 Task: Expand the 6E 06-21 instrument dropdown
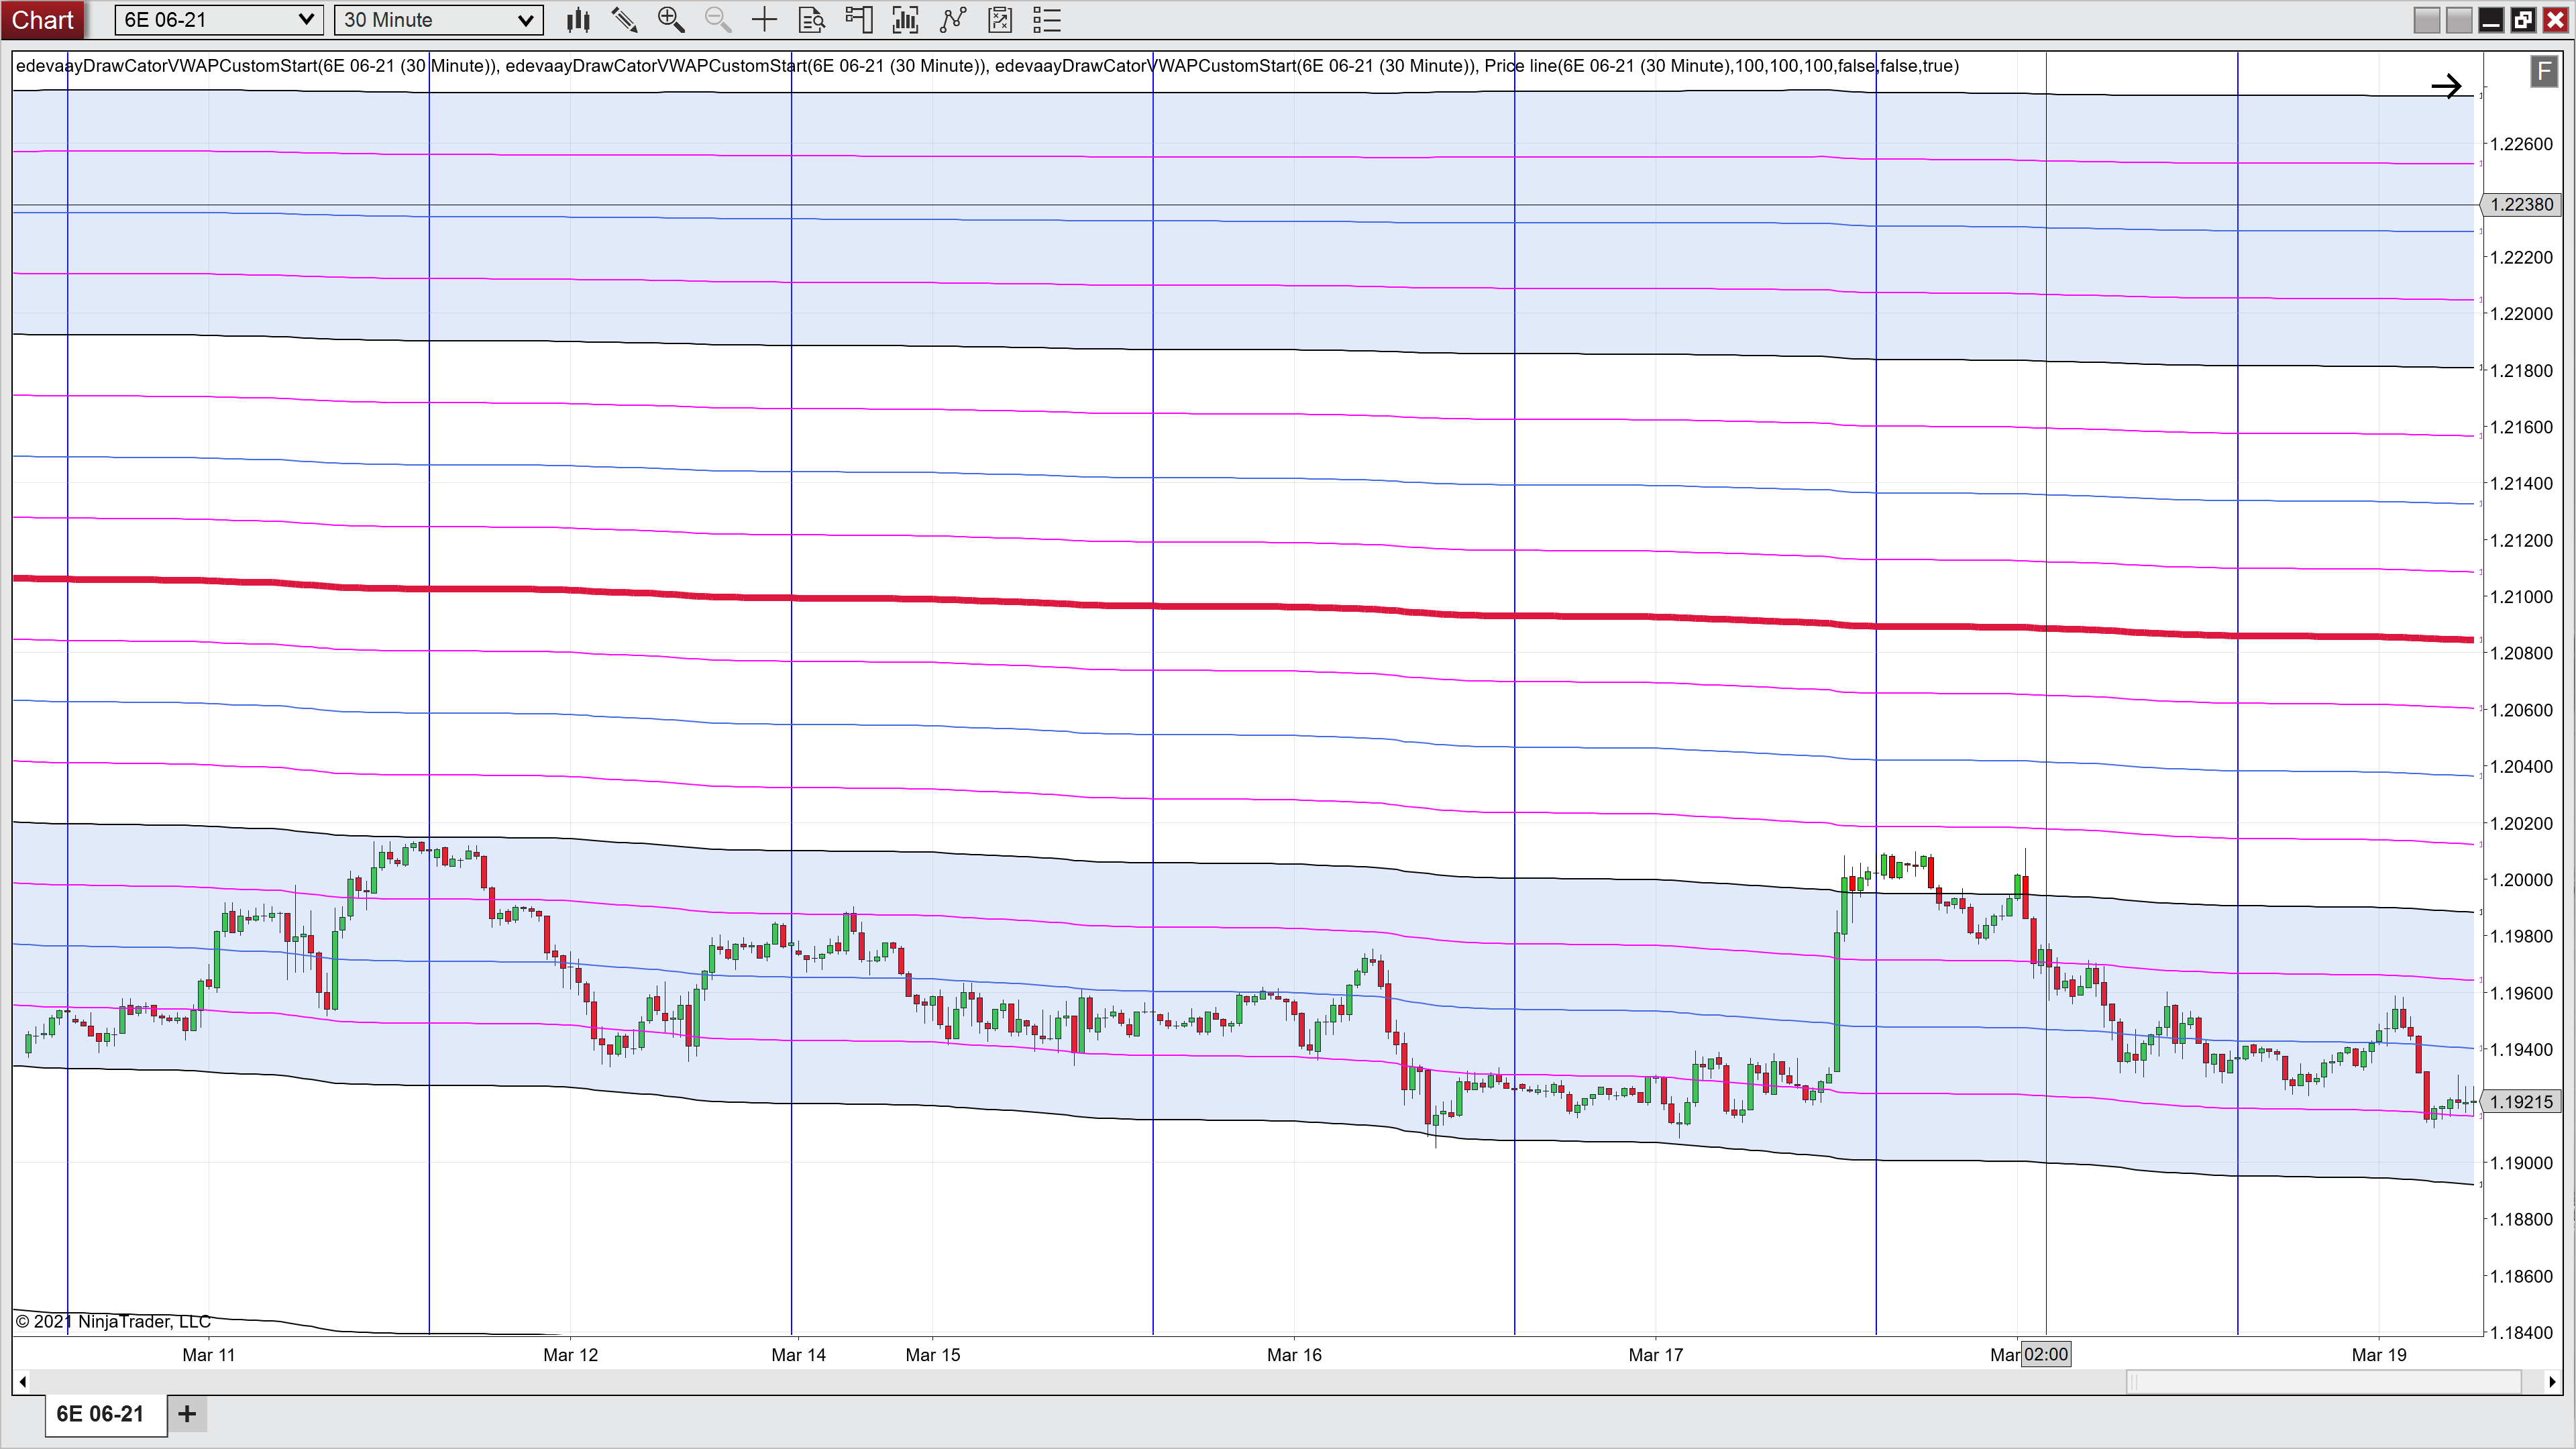pos(306,20)
